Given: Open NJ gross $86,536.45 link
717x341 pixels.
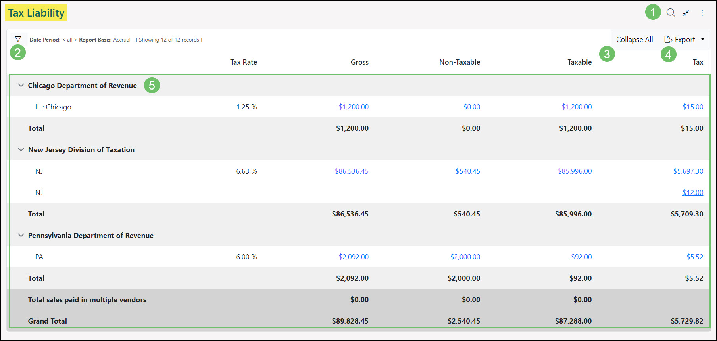Looking at the screenshot, I should click(352, 171).
